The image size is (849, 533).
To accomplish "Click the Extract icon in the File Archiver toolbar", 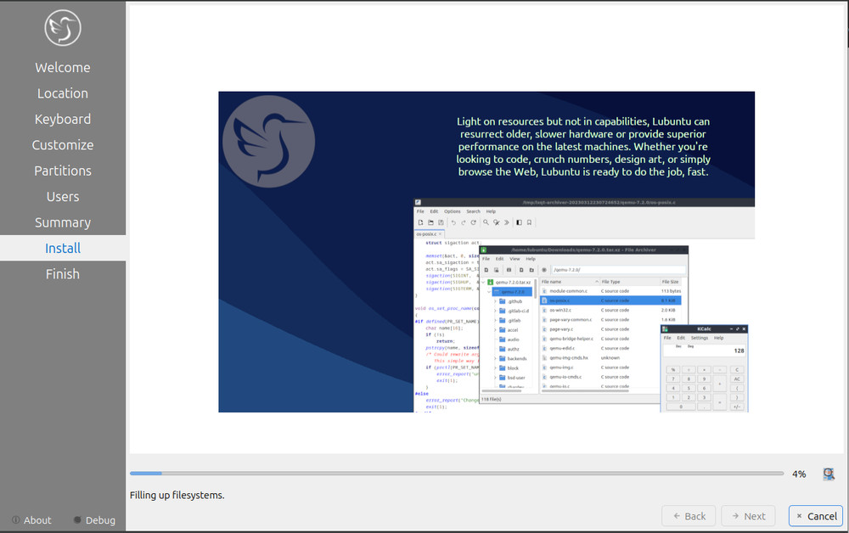I will (509, 270).
